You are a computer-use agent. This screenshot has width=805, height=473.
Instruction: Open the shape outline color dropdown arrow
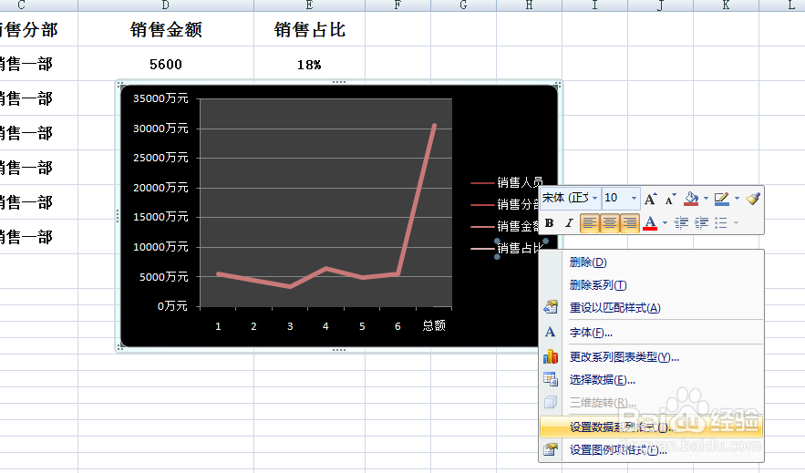738,199
